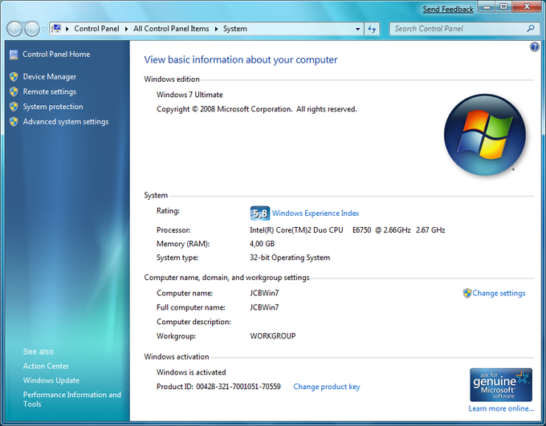This screenshot has width=546, height=426.
Task: Open Windows Experience Index link
Action: [x=316, y=213]
